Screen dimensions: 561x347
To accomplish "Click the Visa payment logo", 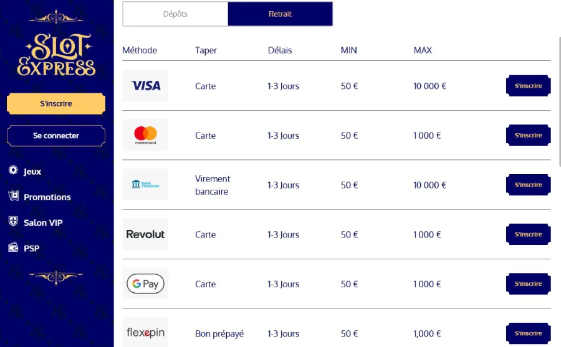I will 145,86.
